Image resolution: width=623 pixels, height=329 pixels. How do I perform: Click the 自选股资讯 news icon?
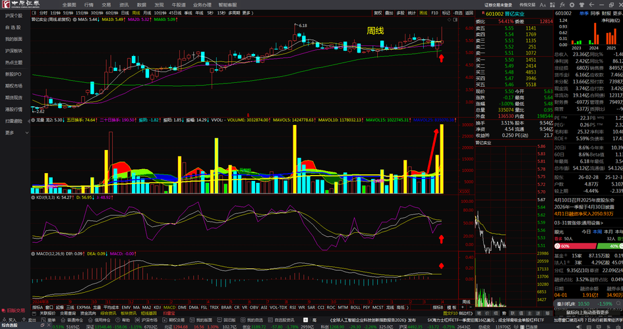click(270, 319)
